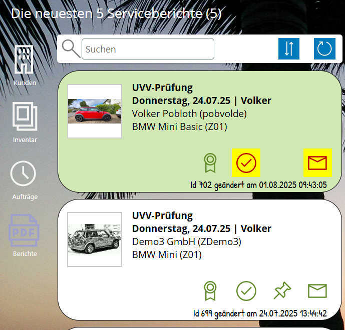
Task: Click the yellow-highlighted envelope on report 702
Action: coord(317,163)
